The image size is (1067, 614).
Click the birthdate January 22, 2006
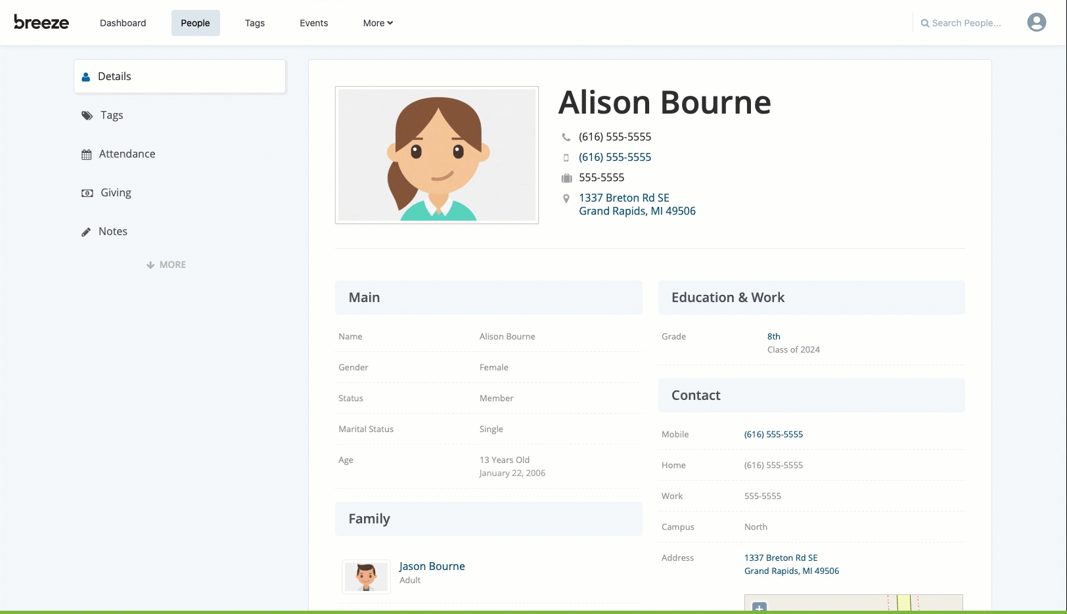tap(512, 473)
